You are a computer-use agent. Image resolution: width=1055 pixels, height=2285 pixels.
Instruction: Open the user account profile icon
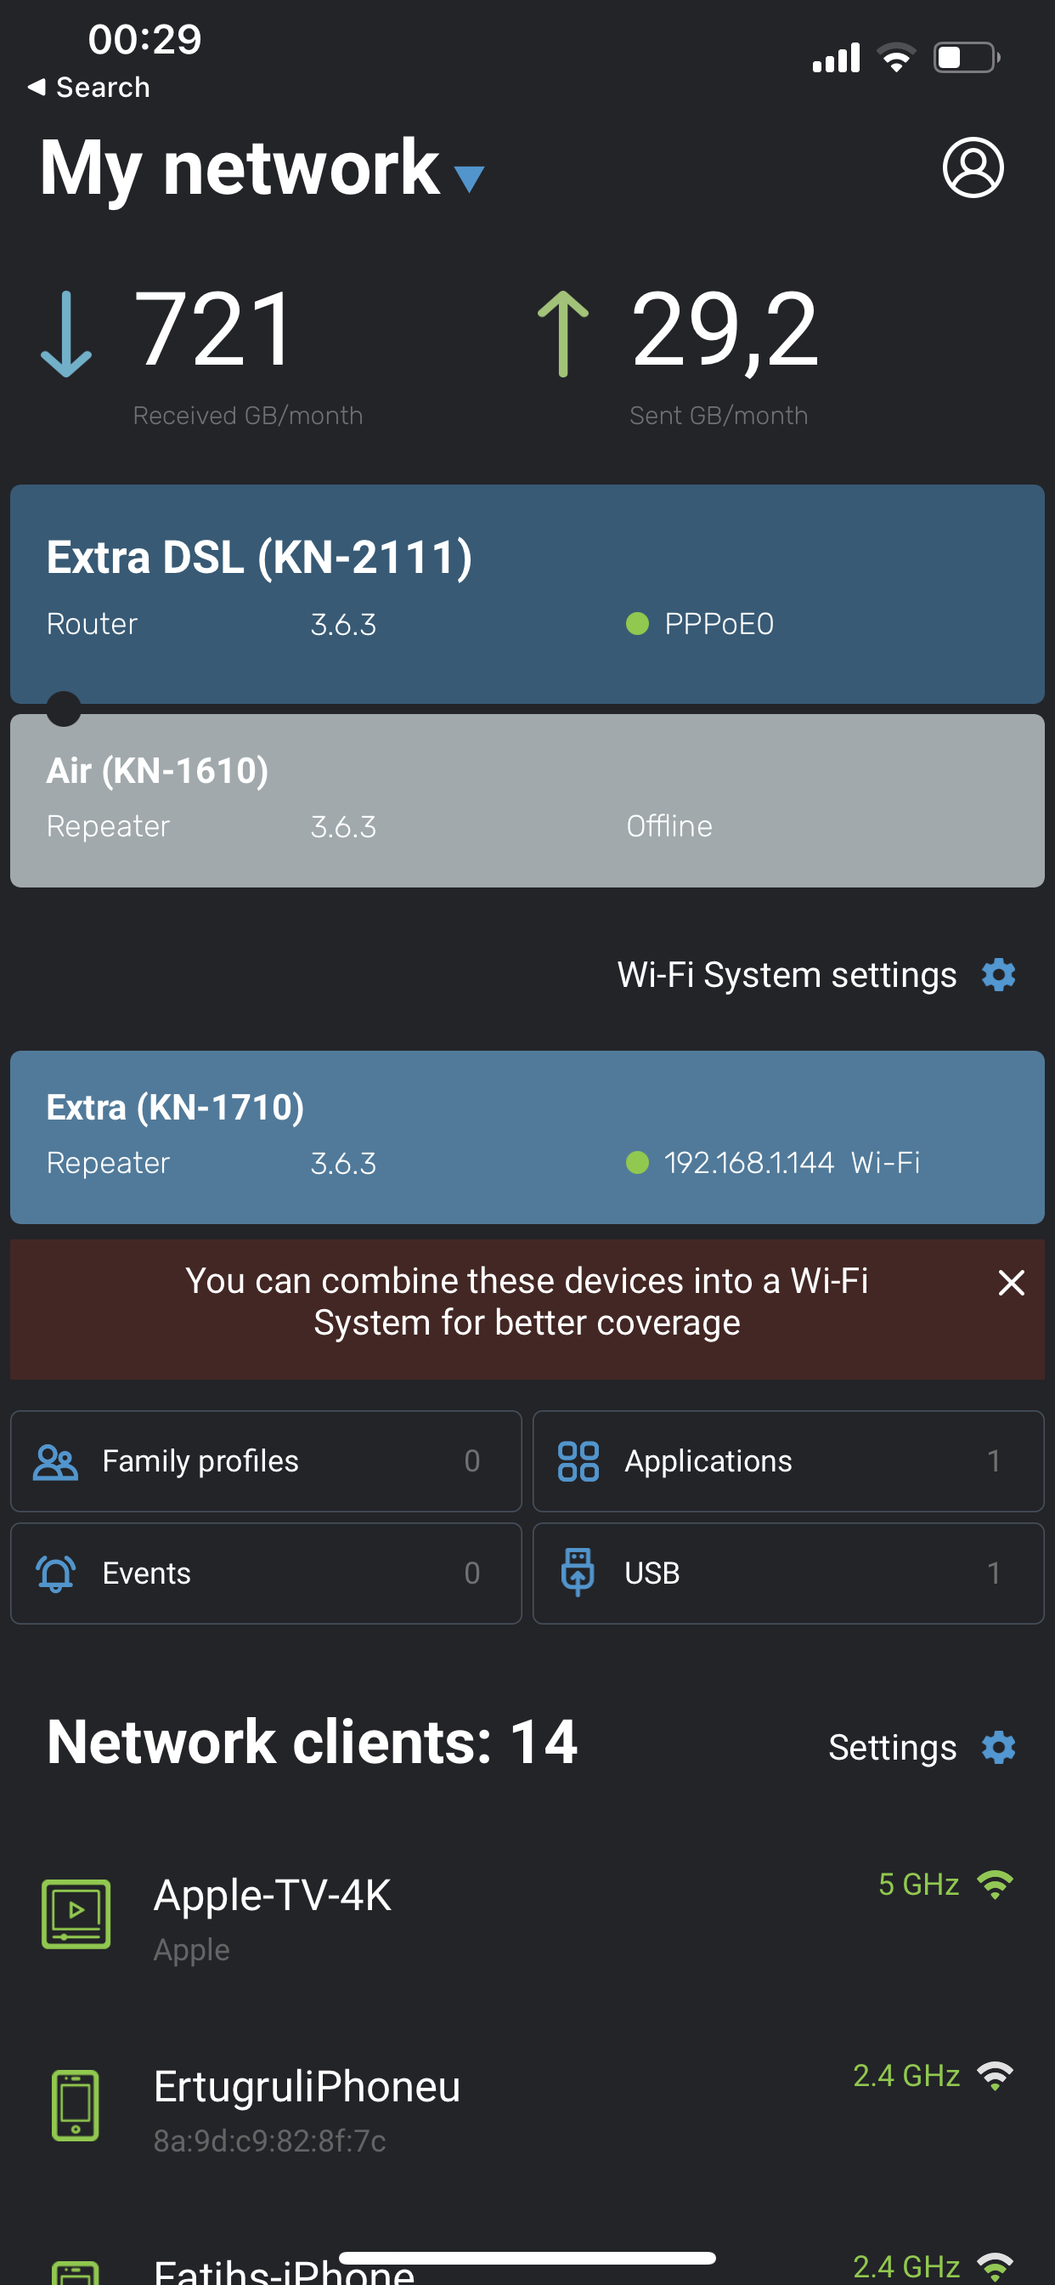click(973, 167)
